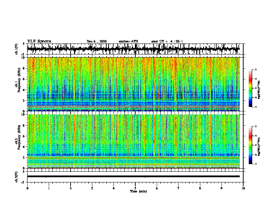
Task: Click the ch.2 spectrogram color scale bar
Action: [250, 145]
